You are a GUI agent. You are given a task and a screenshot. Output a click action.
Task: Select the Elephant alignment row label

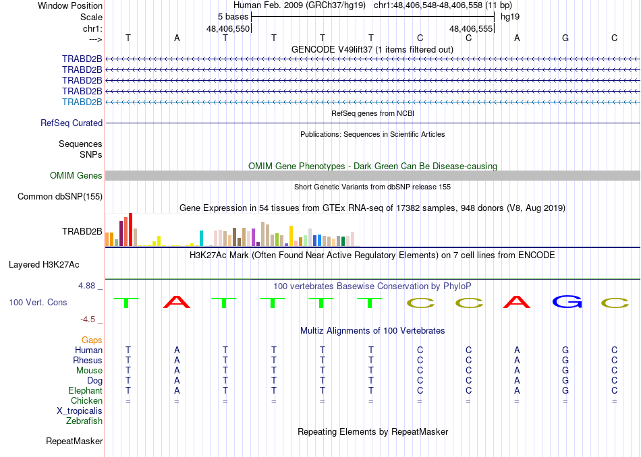(85, 390)
